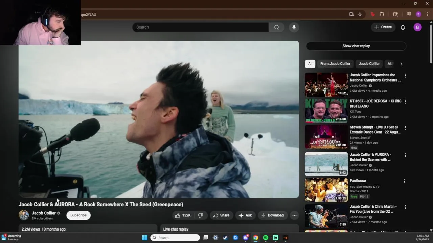The width and height of the screenshot is (433, 243).
Task: Like the video with thumbs up
Action: click(183, 215)
